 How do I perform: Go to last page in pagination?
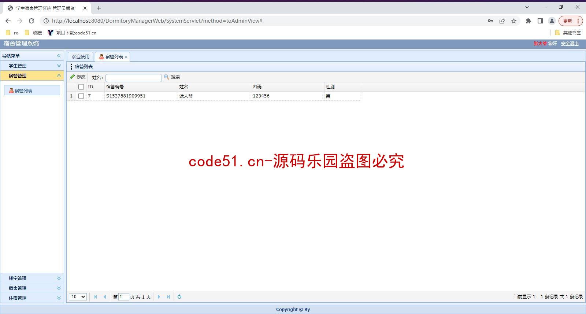[x=168, y=297]
